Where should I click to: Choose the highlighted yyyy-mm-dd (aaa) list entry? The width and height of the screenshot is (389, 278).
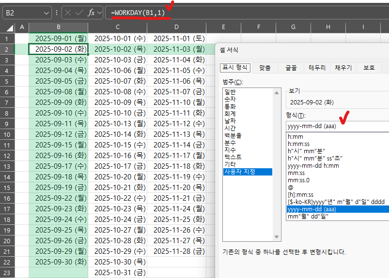(x=338, y=209)
